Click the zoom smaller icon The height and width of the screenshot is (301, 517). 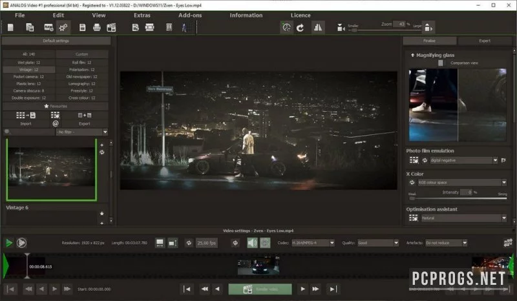coord(341,28)
